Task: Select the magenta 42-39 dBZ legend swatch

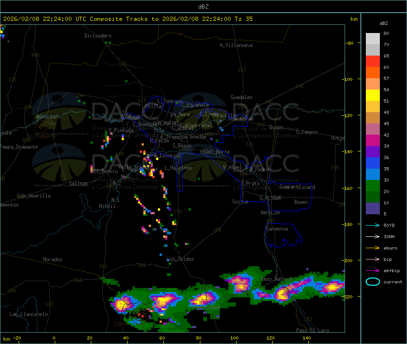Action: click(x=373, y=140)
